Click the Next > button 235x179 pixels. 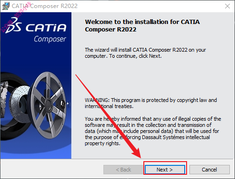tap(165, 170)
